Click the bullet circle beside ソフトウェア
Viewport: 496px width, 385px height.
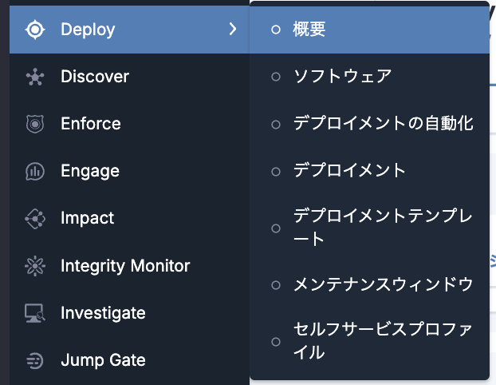coord(276,77)
